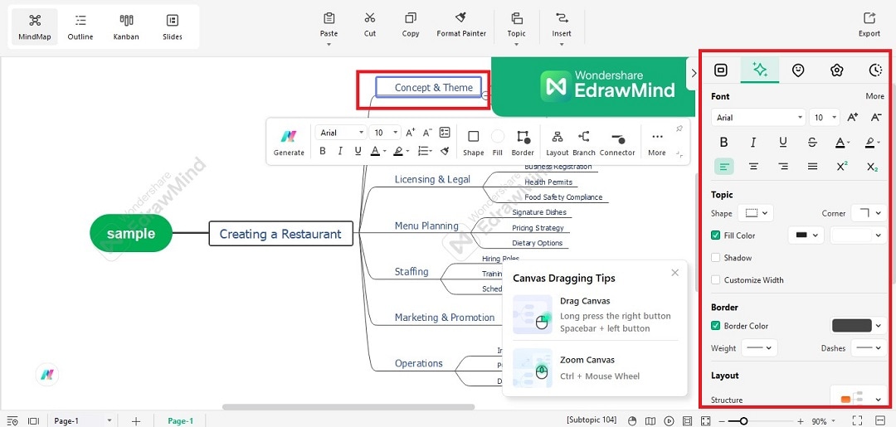The image size is (896, 427).
Task: Open font color picker in side panel
Action: [x=842, y=142]
